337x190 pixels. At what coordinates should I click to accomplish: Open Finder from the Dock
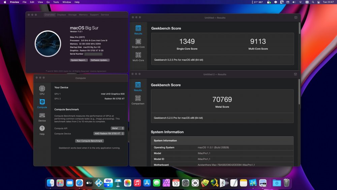(51, 183)
